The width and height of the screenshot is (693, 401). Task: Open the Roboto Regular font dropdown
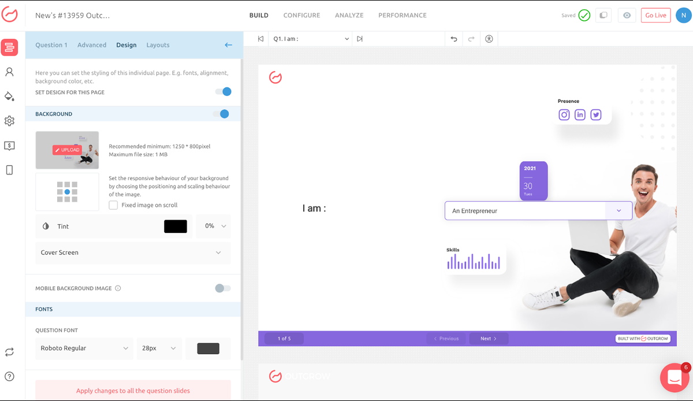pos(84,348)
